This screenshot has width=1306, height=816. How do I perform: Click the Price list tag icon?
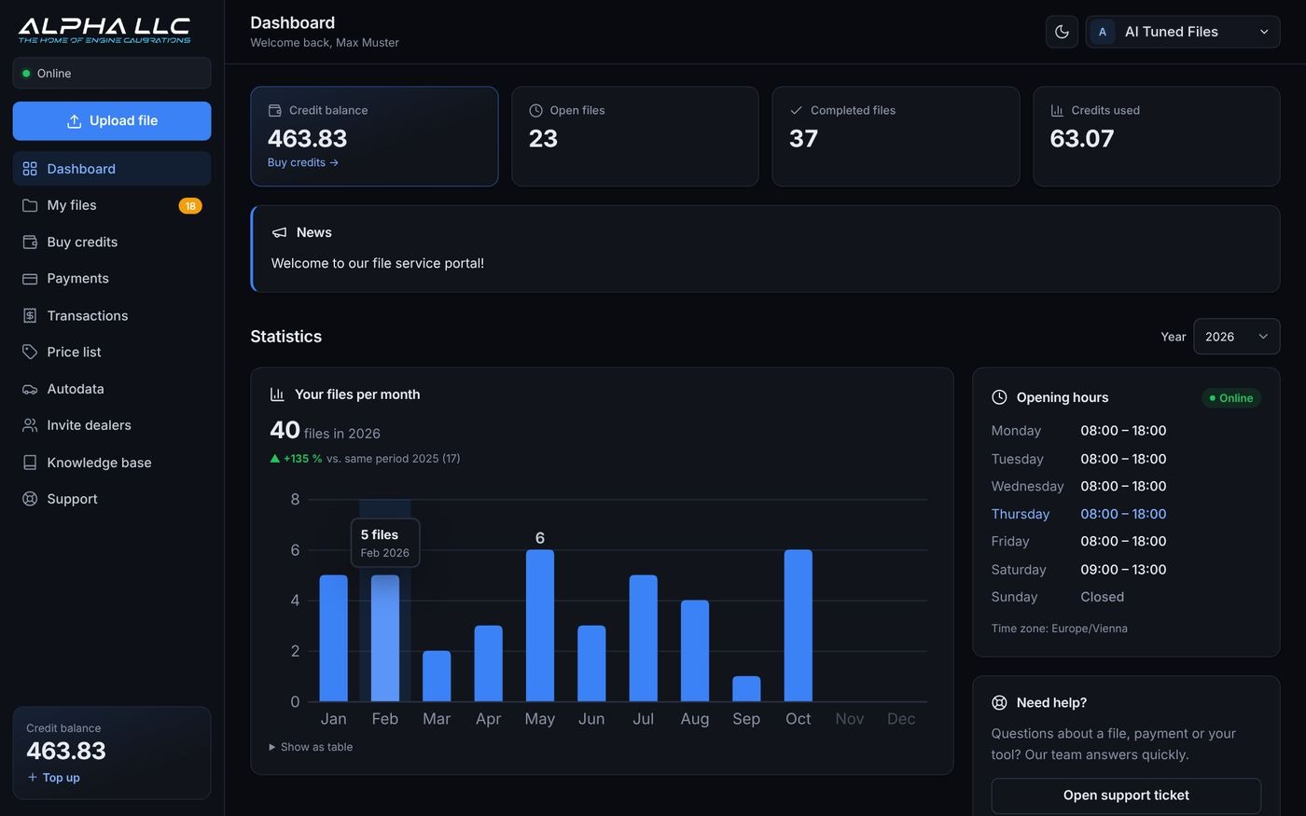30,352
